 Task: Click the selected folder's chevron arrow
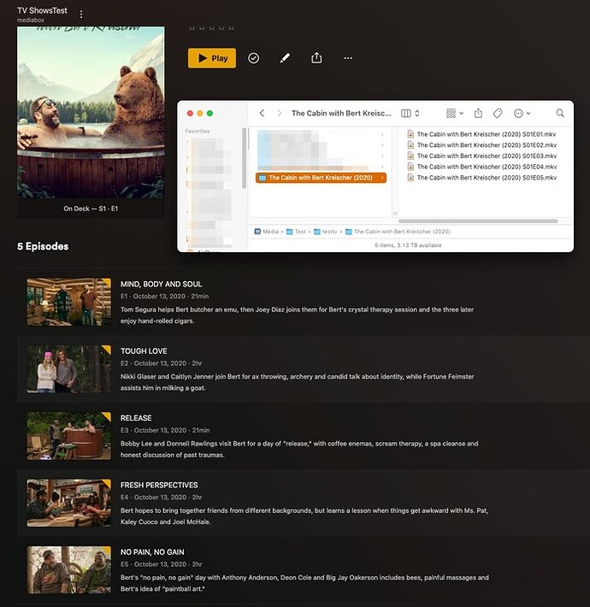(x=382, y=178)
